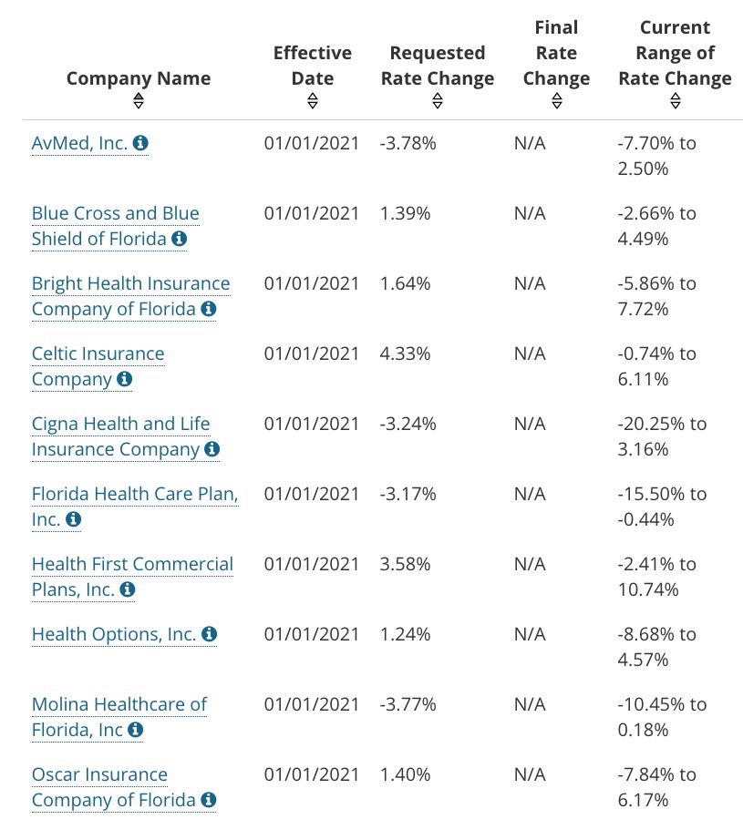Follow the Health Options, Inc. link
The width and height of the screenshot is (743, 840).
pyautogui.click(x=114, y=634)
